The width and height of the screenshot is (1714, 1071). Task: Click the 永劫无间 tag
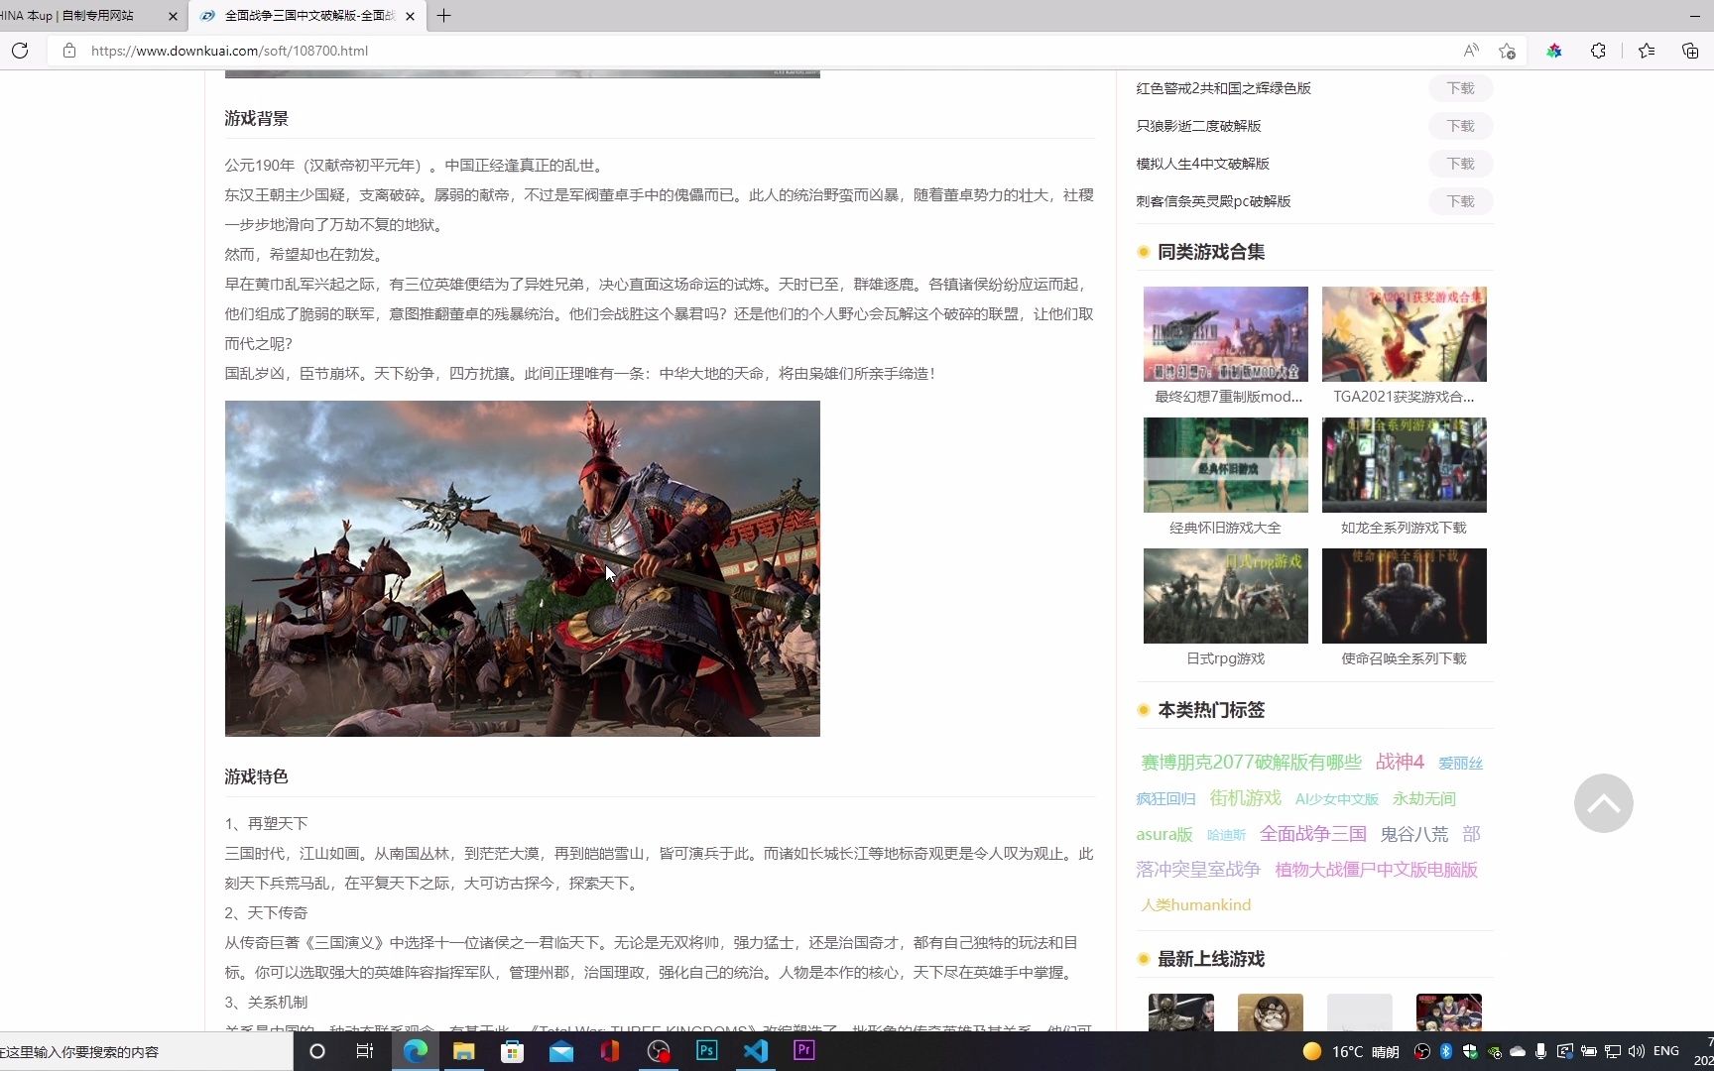(1423, 799)
